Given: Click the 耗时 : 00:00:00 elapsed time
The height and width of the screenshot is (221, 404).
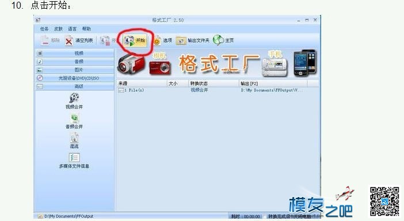Looking at the screenshot, I should pyautogui.click(x=246, y=216).
